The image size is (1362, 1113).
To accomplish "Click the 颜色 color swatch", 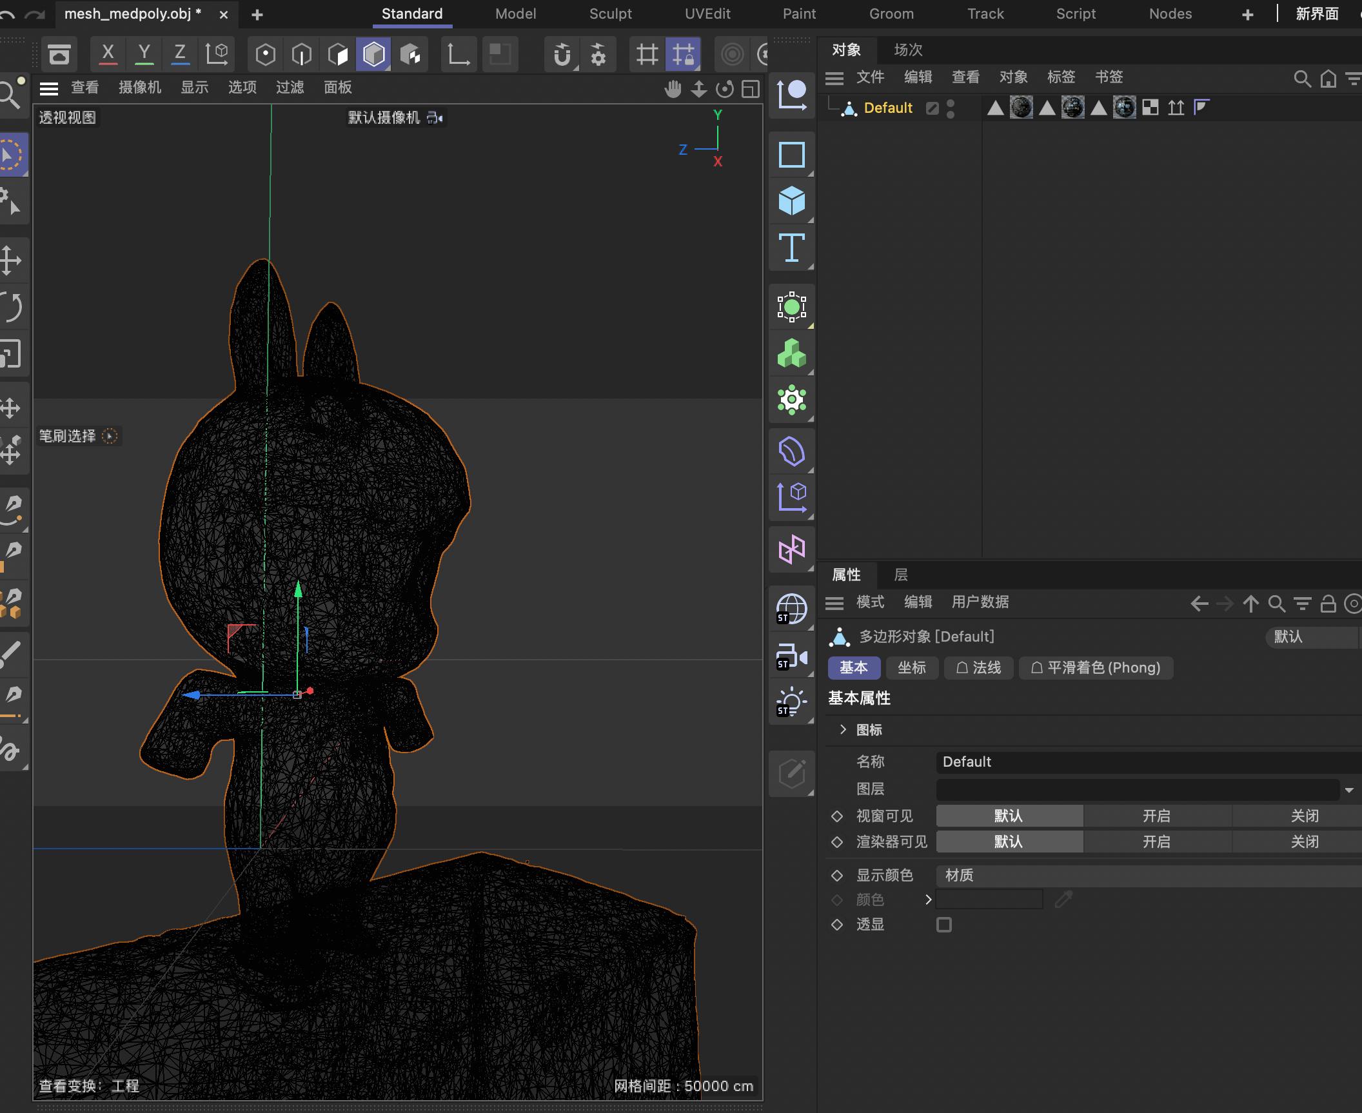I will coord(989,899).
